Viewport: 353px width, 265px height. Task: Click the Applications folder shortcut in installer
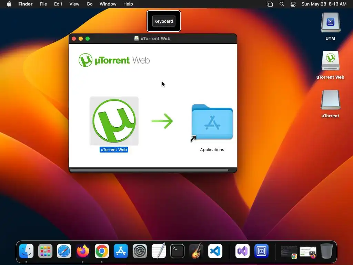pyautogui.click(x=212, y=122)
